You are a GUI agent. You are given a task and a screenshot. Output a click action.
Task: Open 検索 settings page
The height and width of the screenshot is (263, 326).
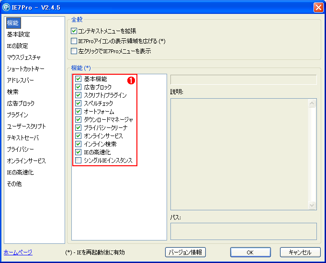(x=12, y=92)
